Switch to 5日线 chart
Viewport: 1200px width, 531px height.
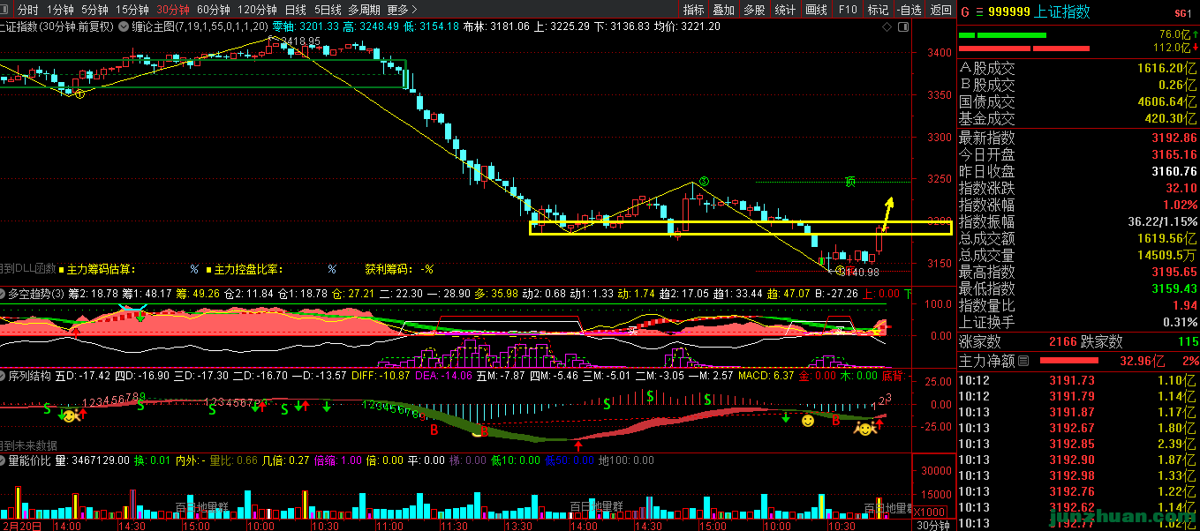coord(328,10)
